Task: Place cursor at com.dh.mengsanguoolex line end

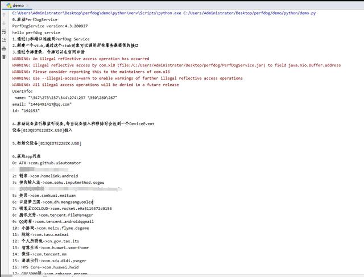Action: (x=93, y=202)
